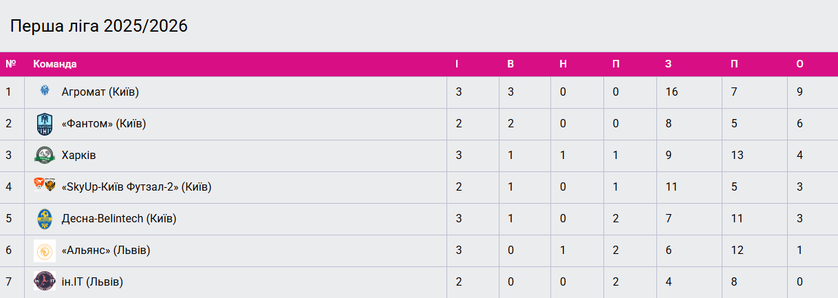
Task: Select Десна-Belintech (Київ) team name
Action: (118, 219)
